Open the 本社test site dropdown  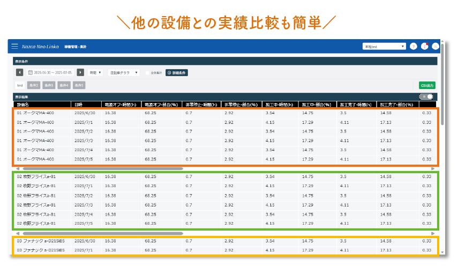pyautogui.click(x=384, y=47)
